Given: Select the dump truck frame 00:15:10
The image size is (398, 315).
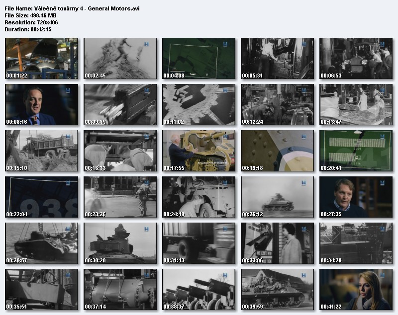Looking at the screenshot, I should 41,151.
